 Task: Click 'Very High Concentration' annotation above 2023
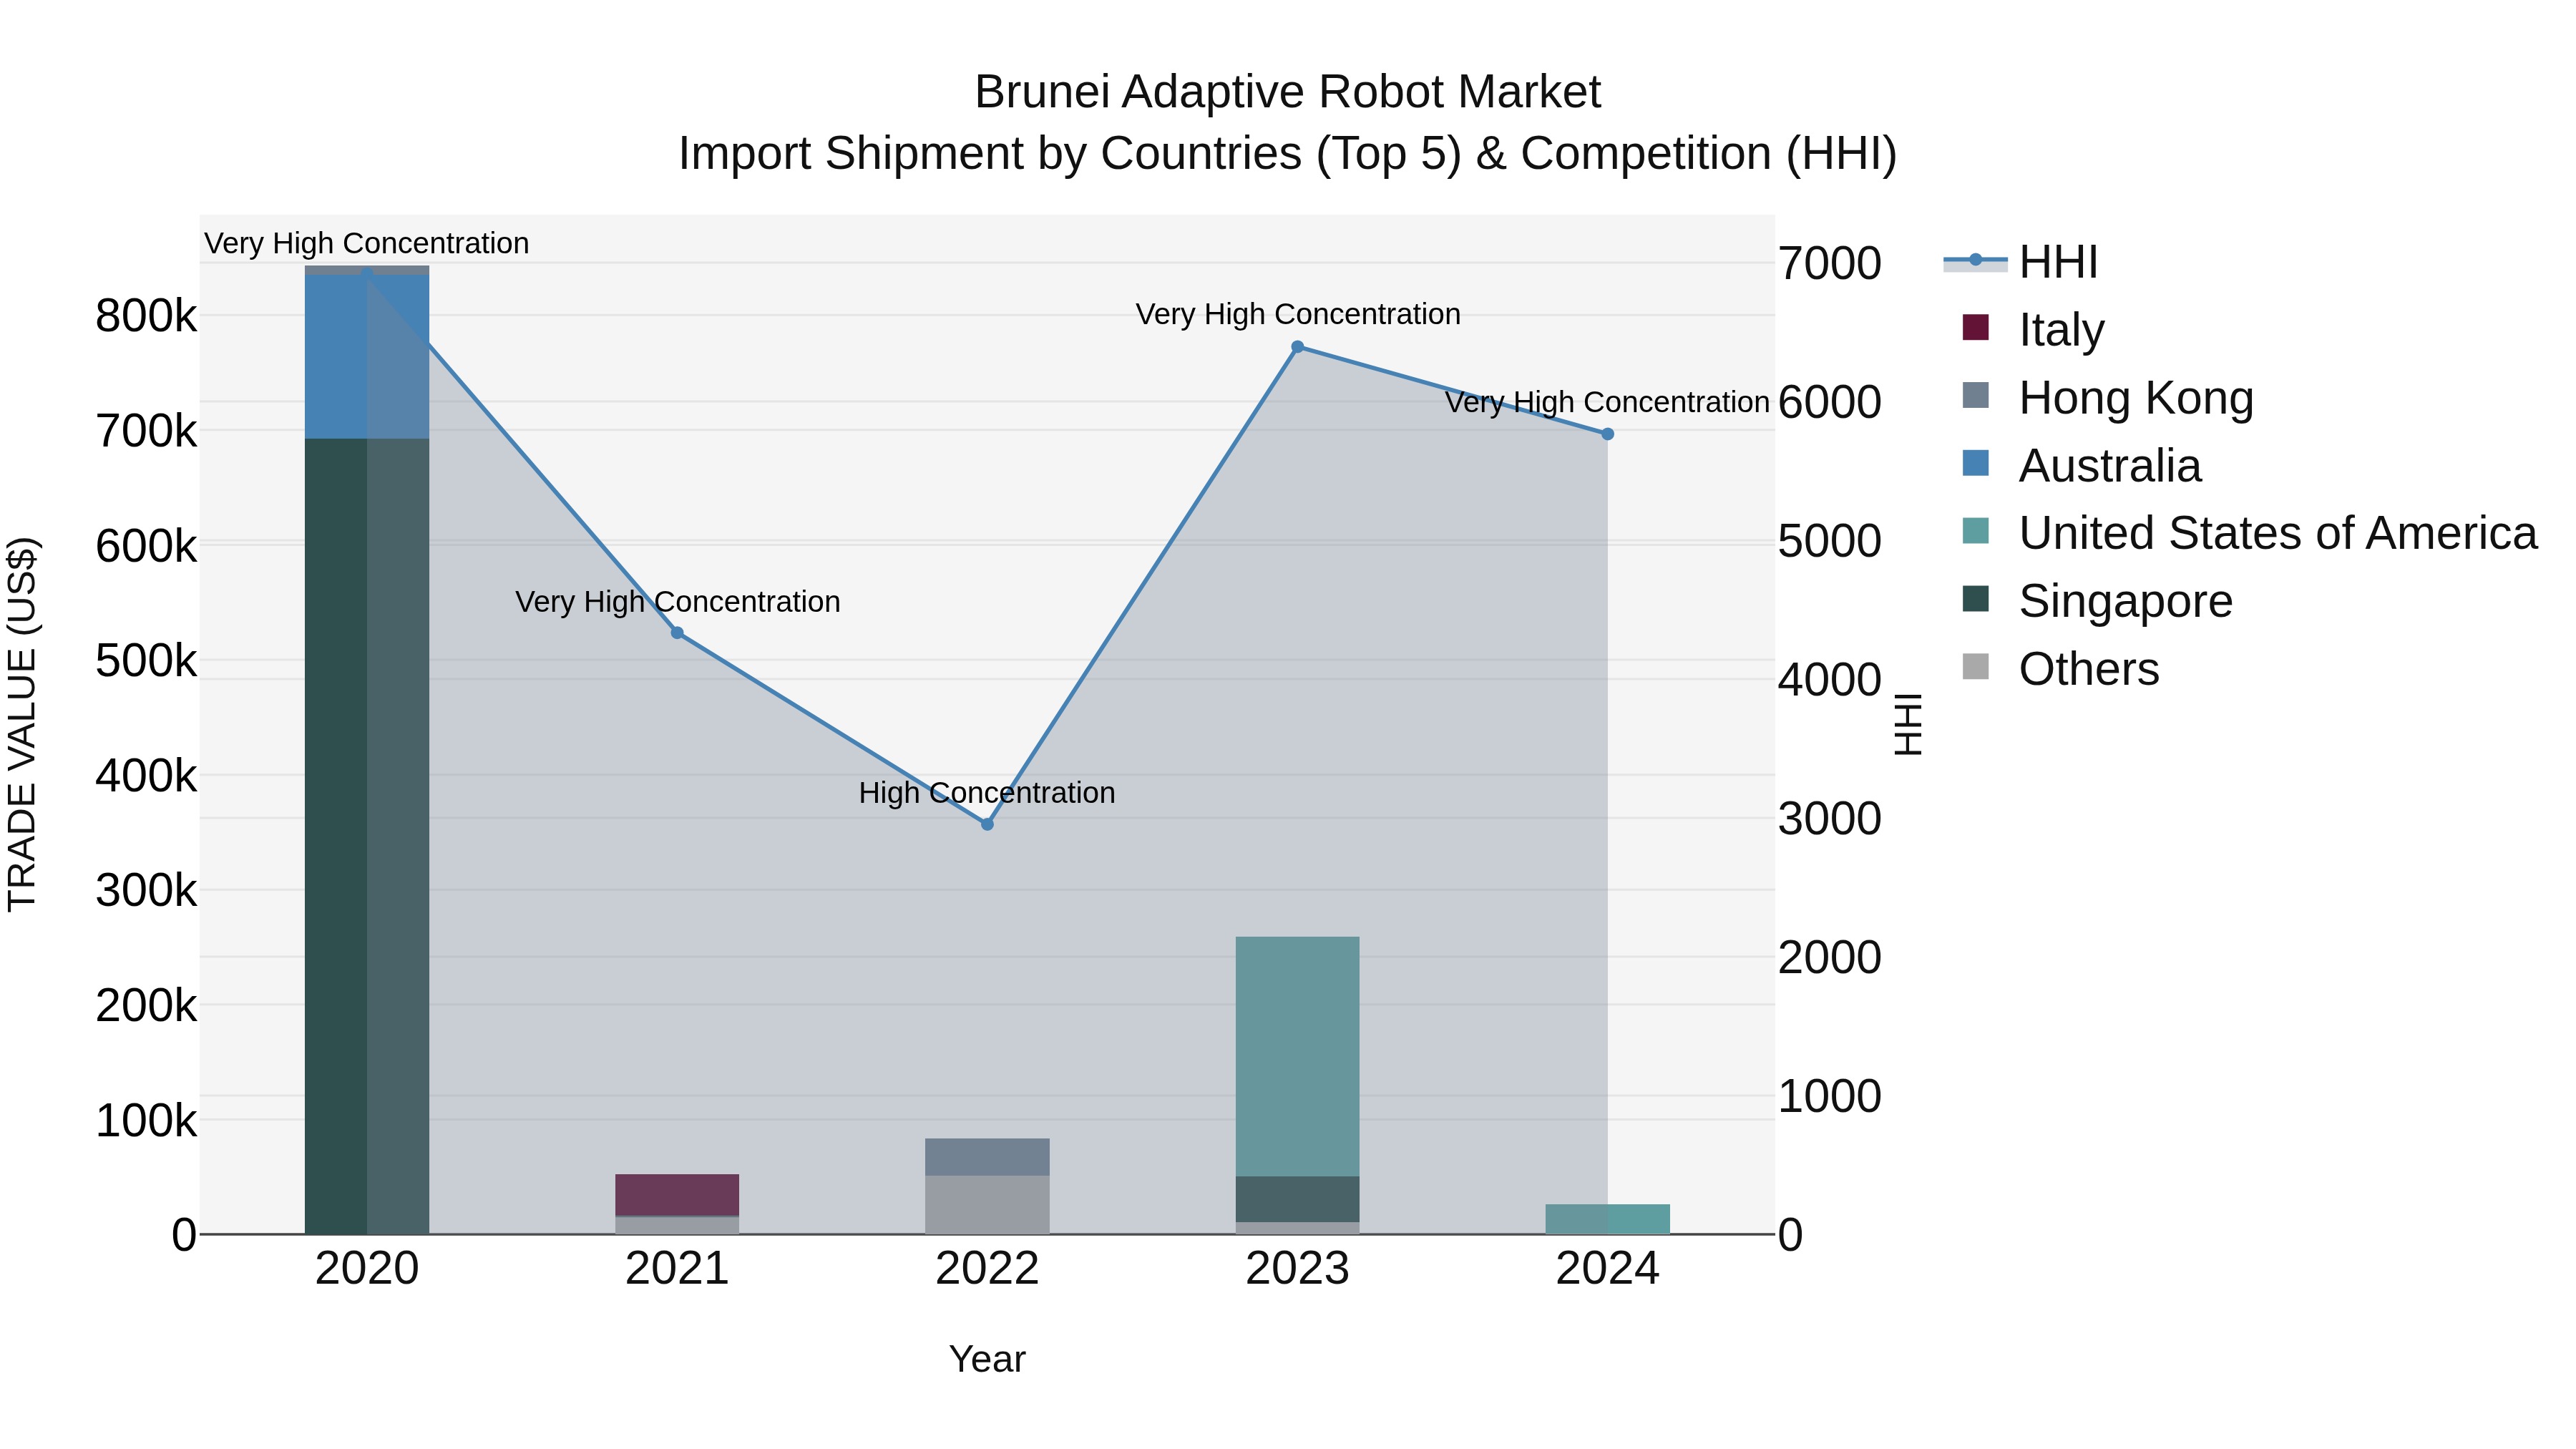pos(1298,314)
